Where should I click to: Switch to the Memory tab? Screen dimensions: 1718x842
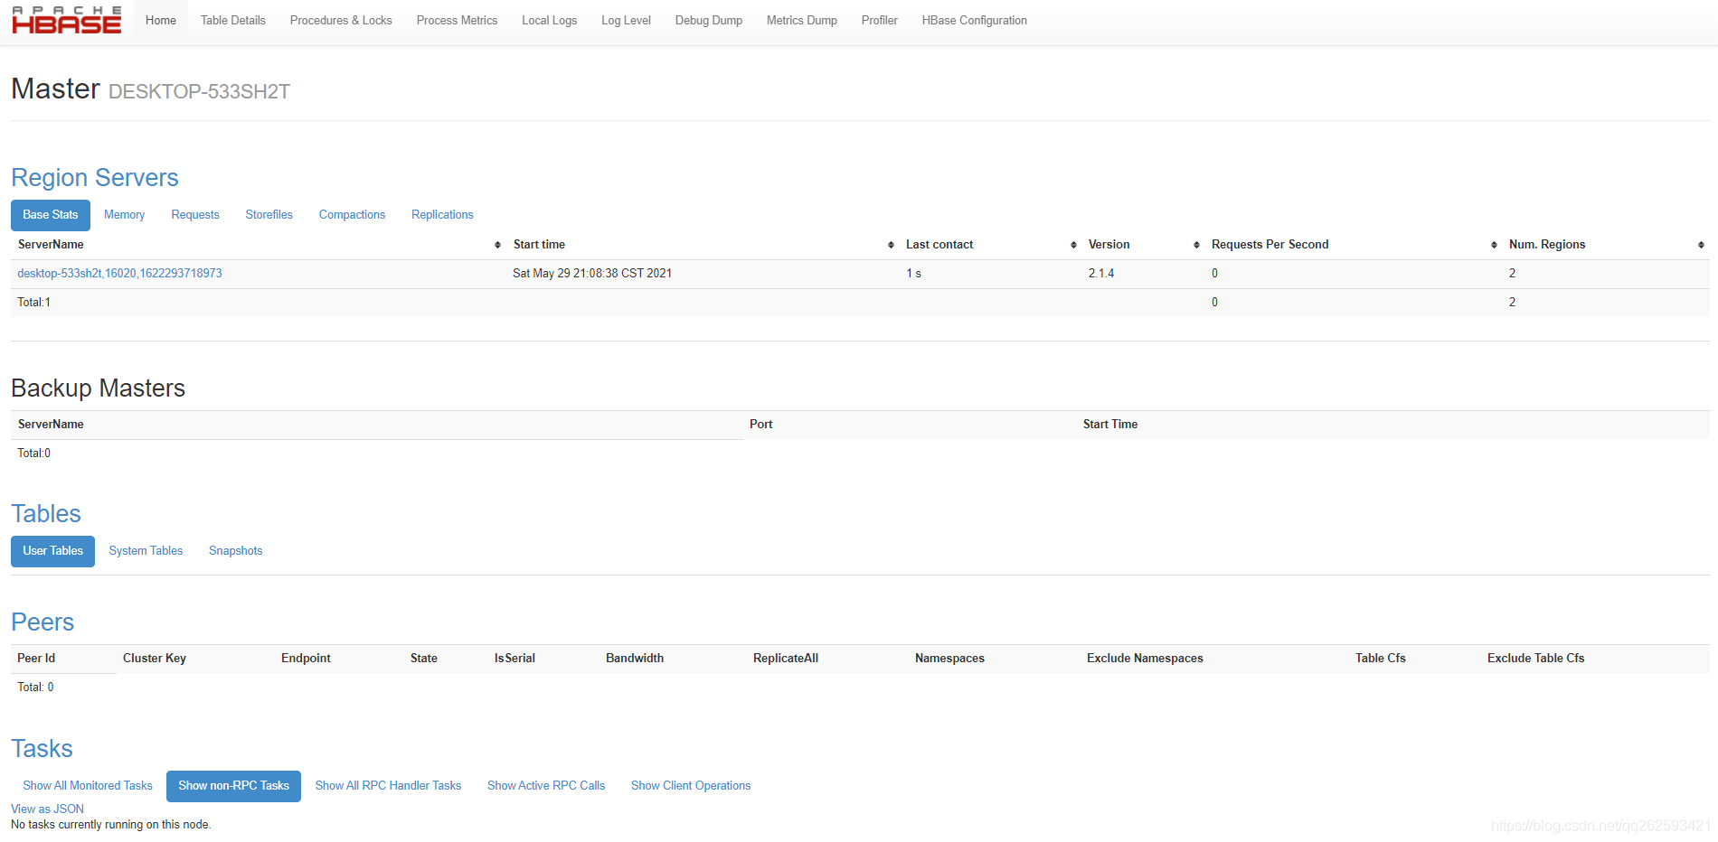tap(125, 215)
